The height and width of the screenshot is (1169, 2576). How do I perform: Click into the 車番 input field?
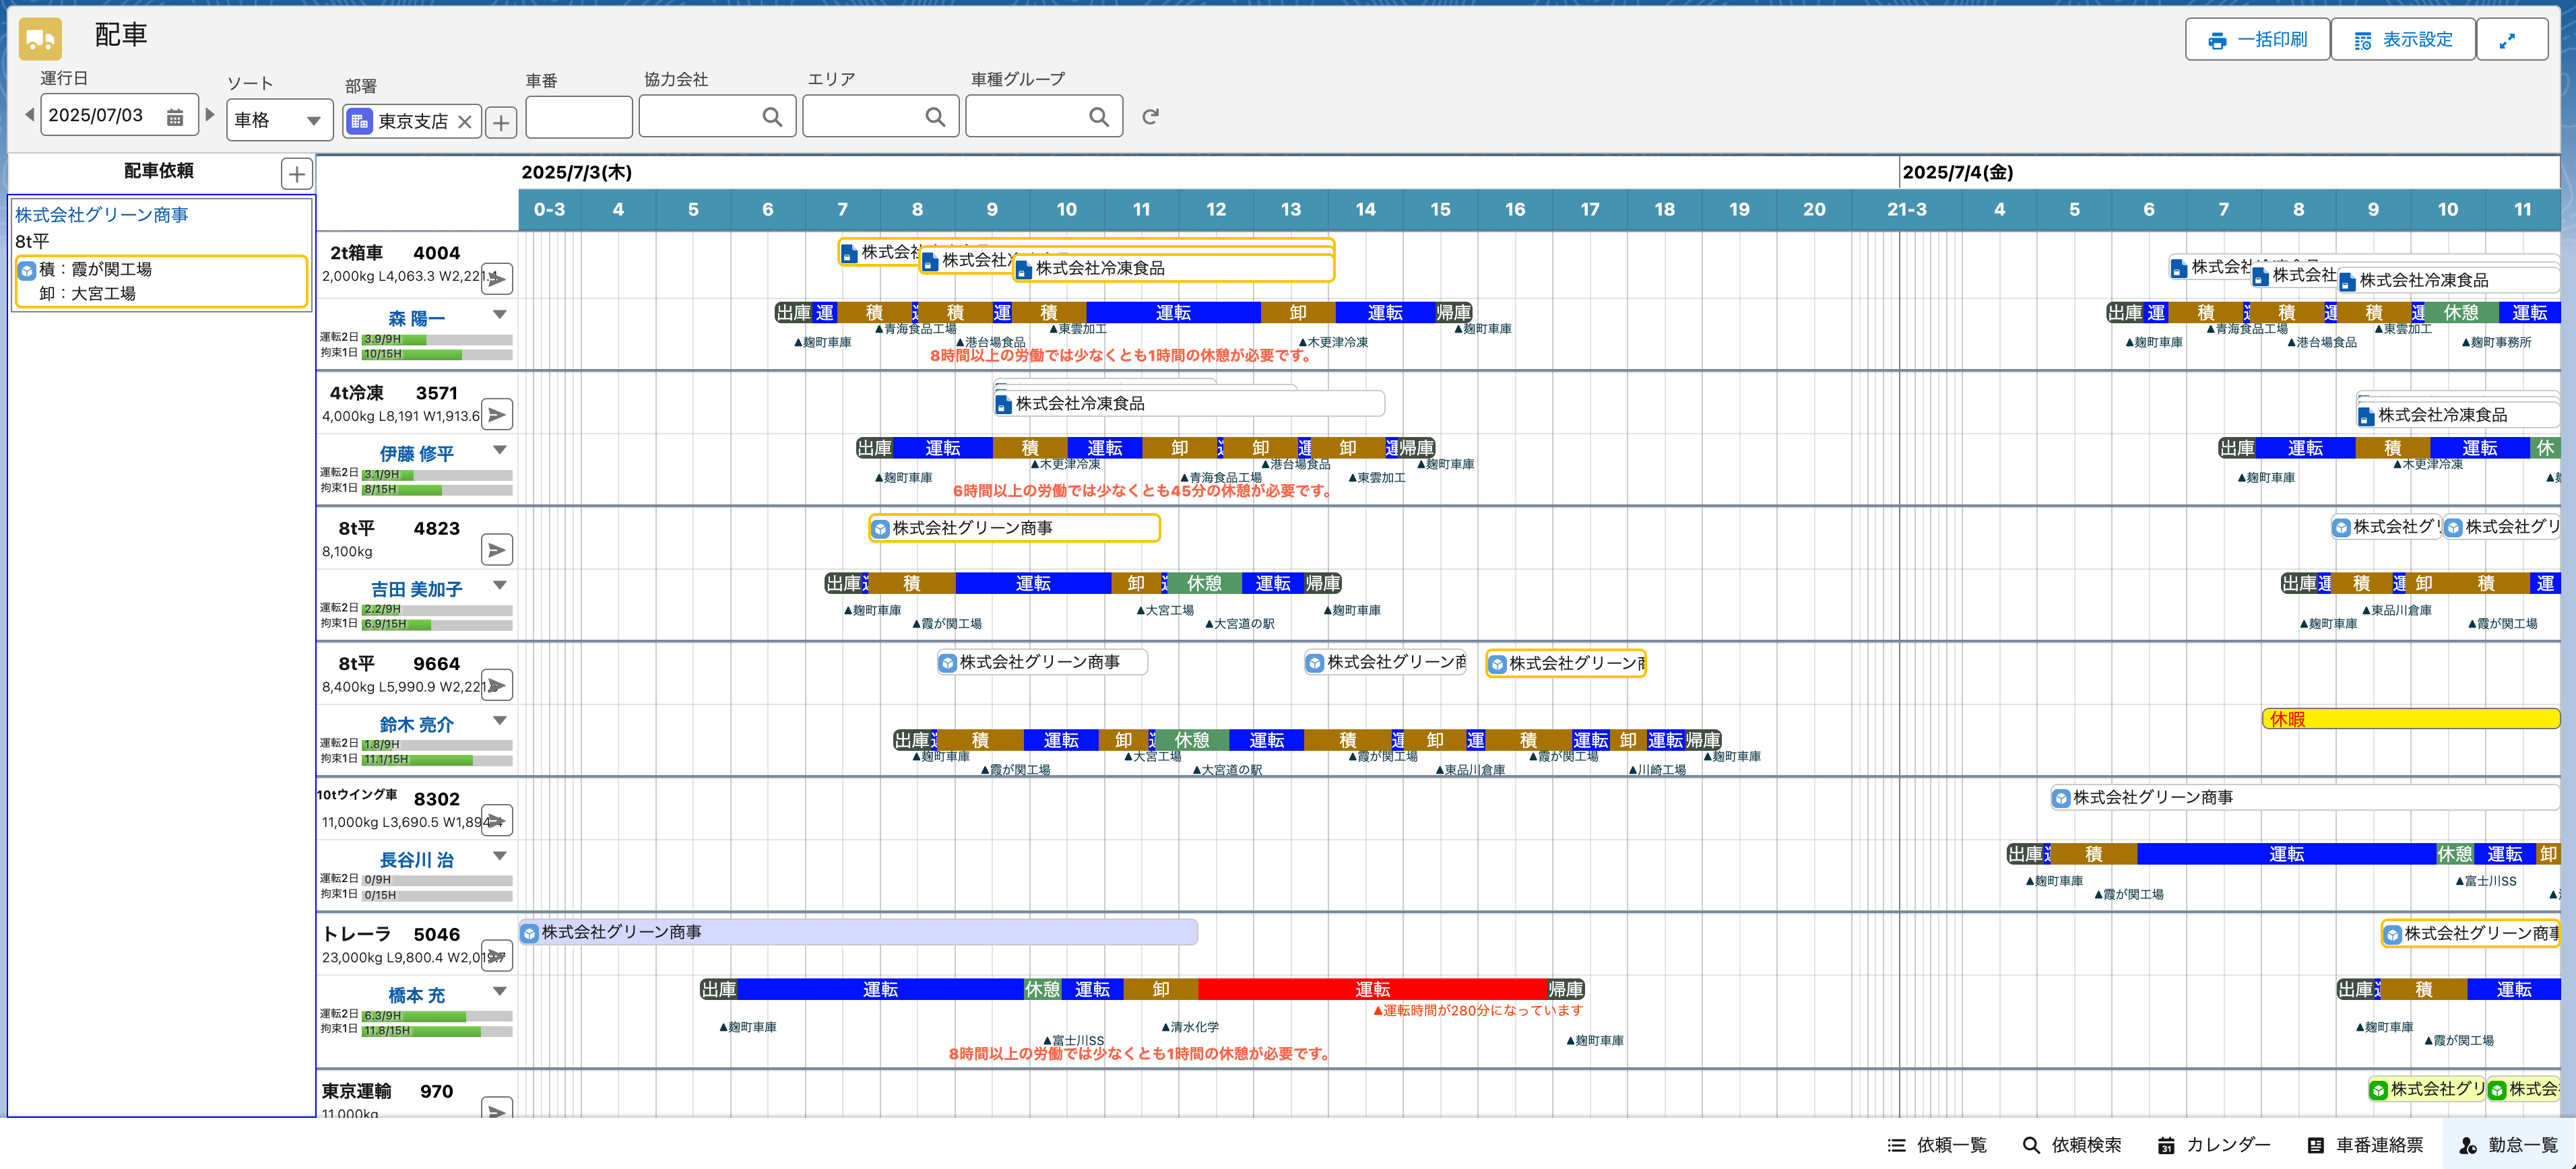click(578, 117)
